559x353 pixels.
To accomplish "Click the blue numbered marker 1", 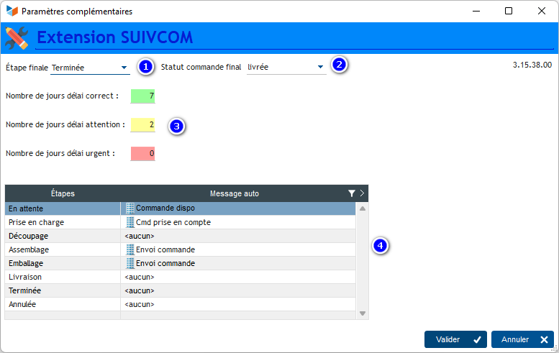I will pos(146,67).
